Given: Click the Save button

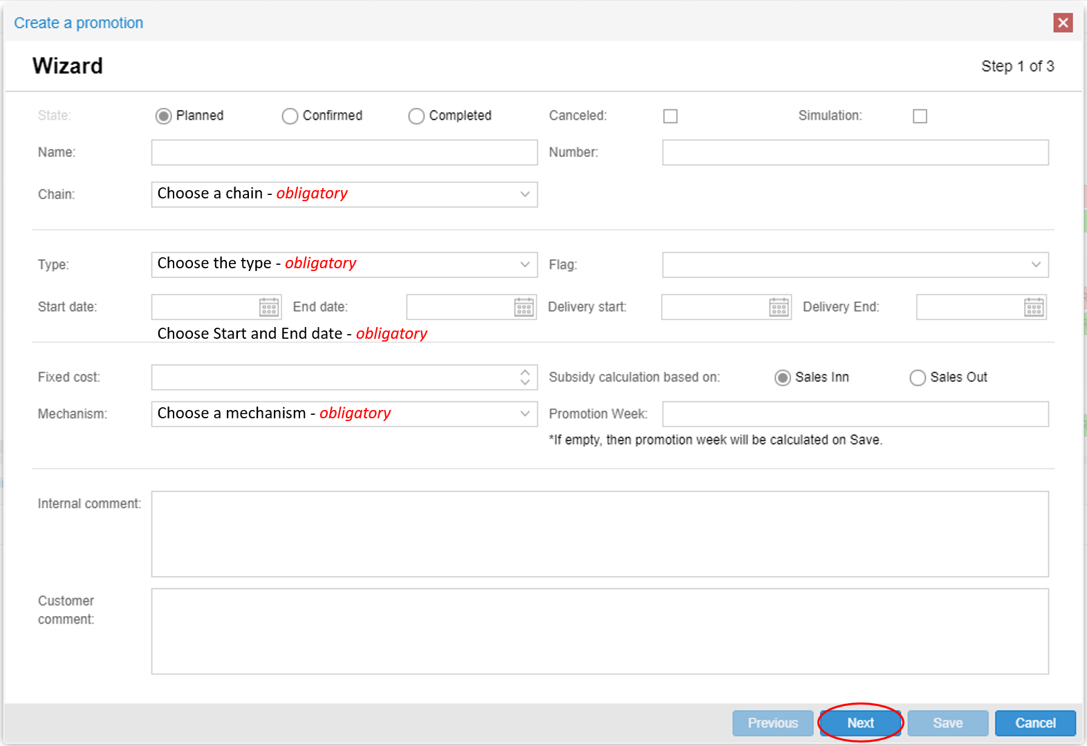Looking at the screenshot, I should tap(948, 722).
